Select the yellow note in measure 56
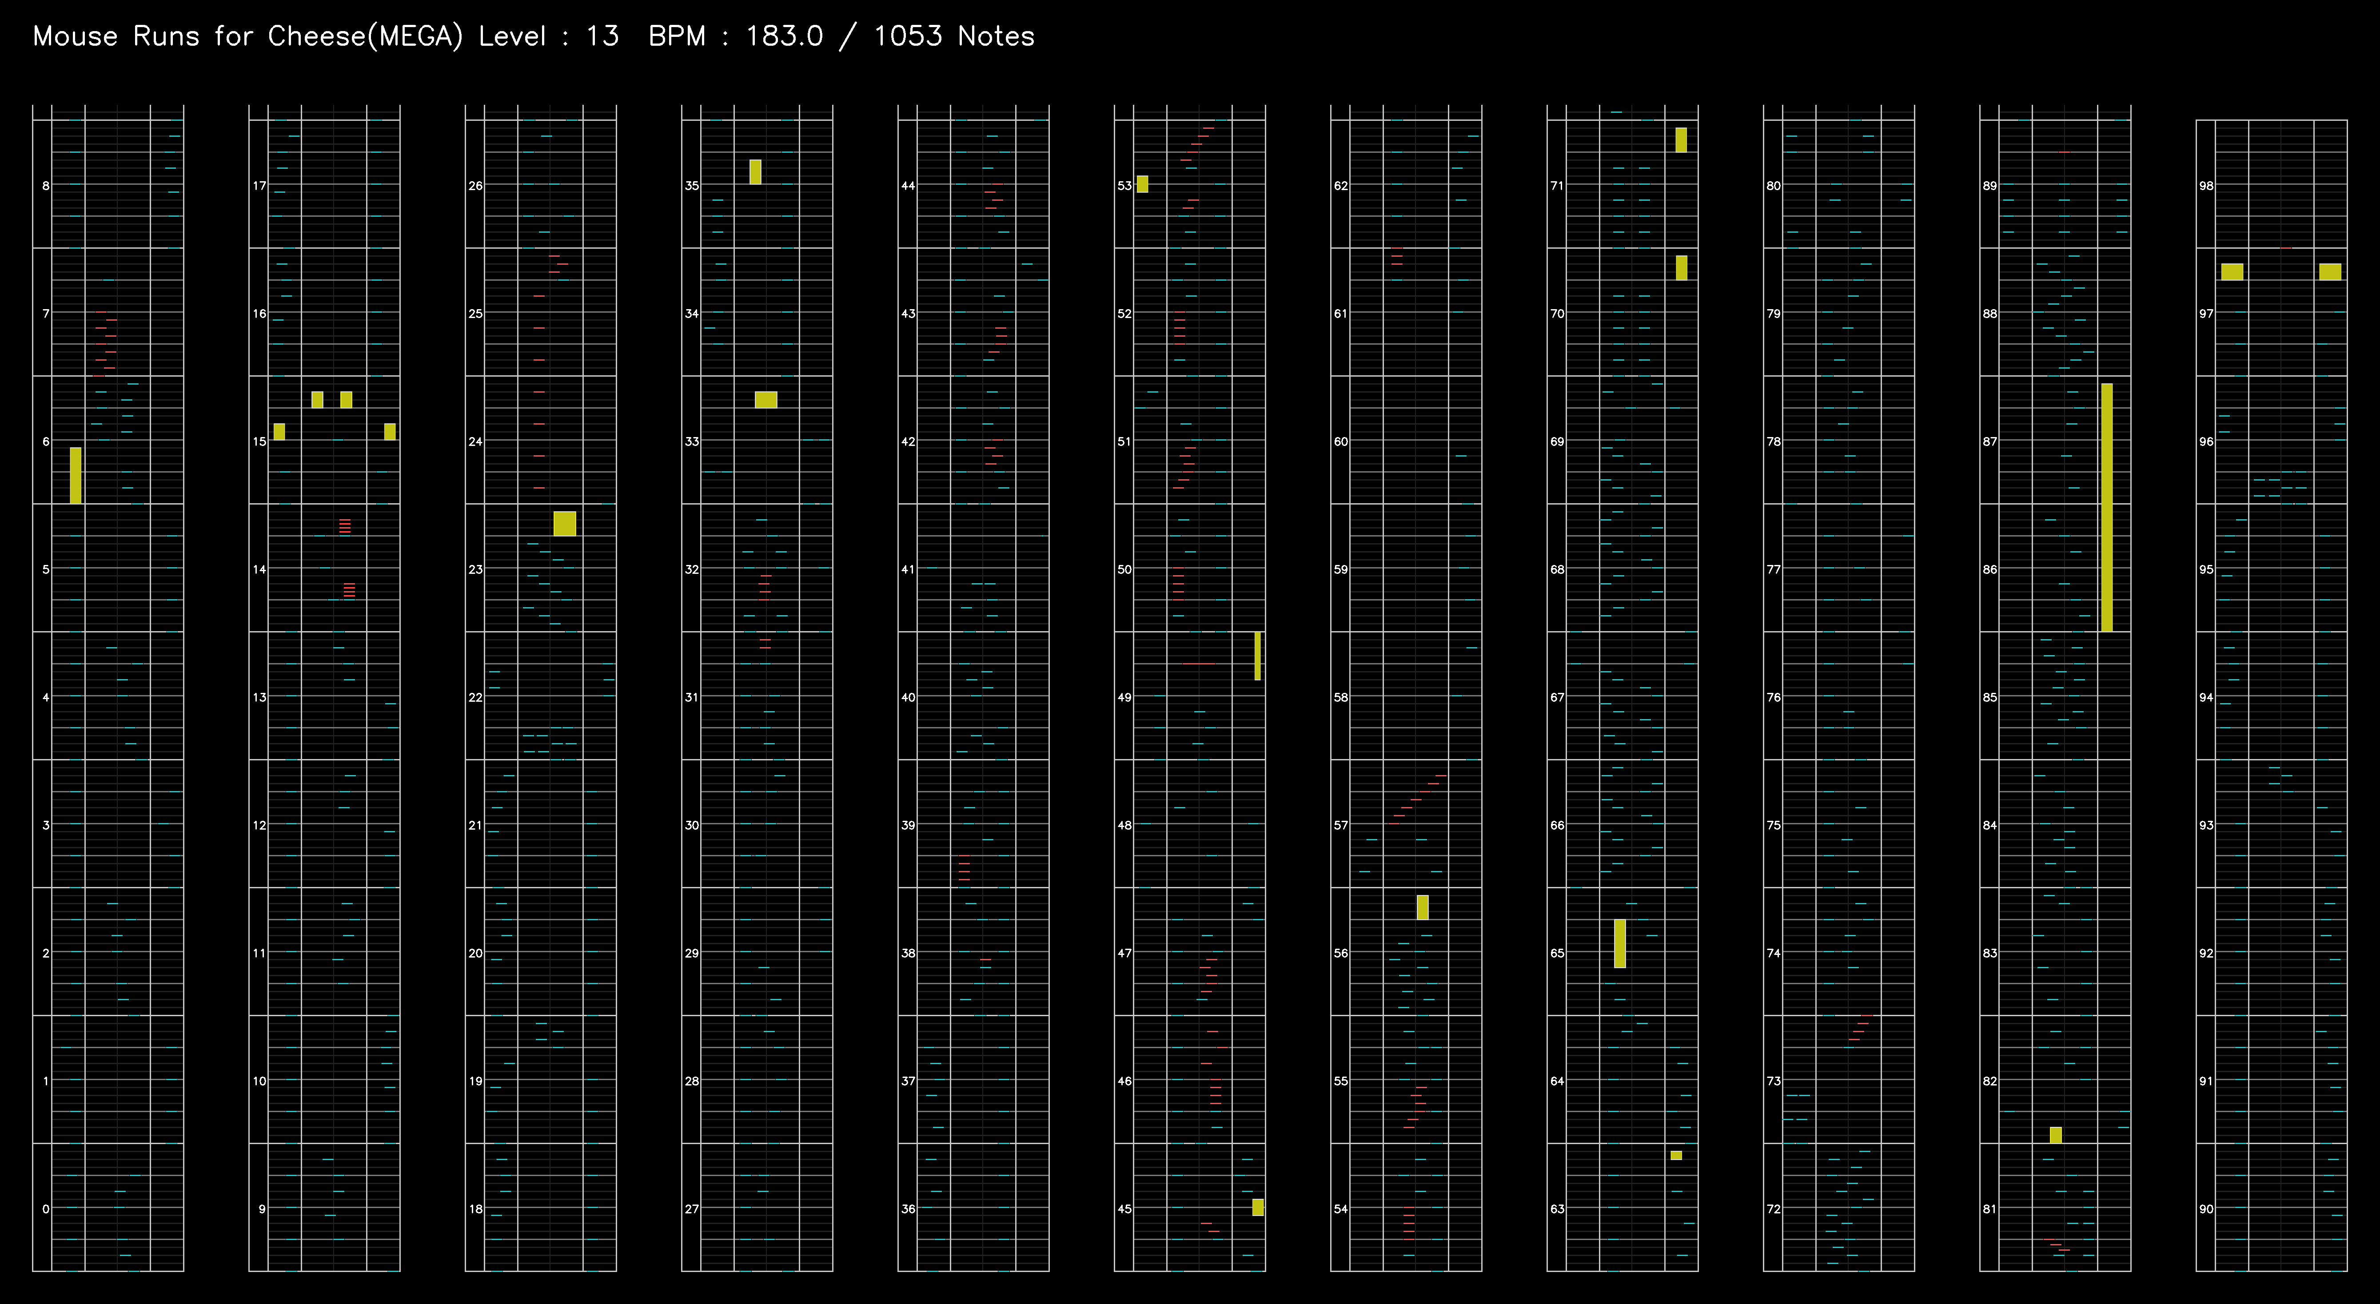Viewport: 2380px width, 1304px height. pyautogui.click(x=1423, y=907)
